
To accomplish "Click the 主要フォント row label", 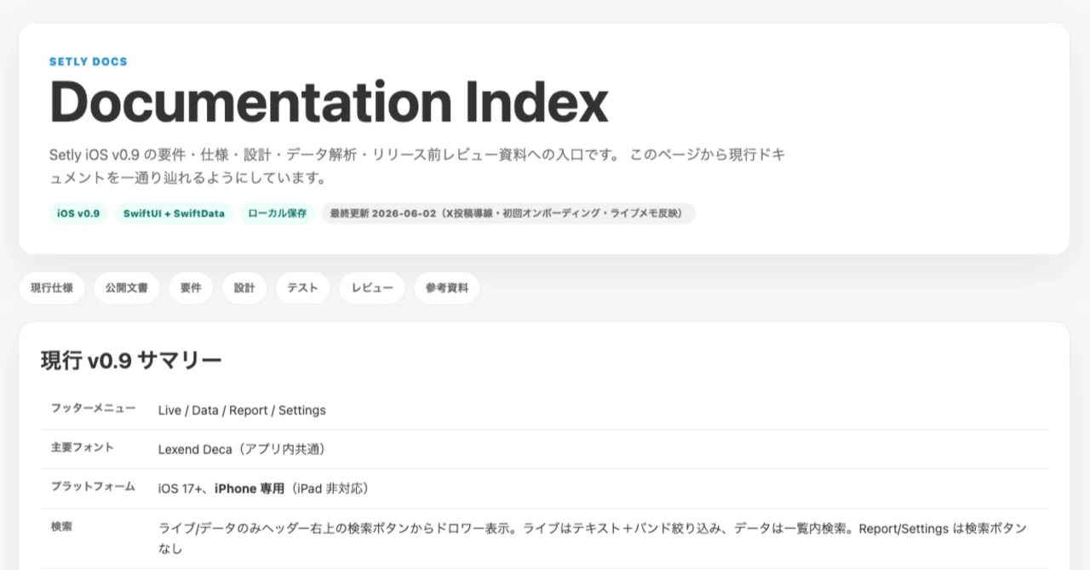I will [82, 447].
